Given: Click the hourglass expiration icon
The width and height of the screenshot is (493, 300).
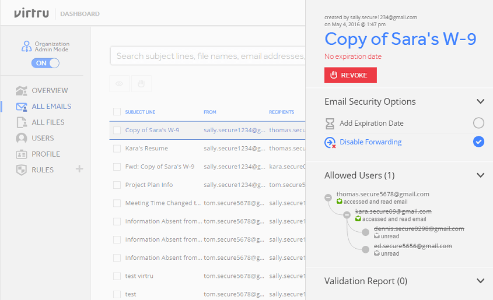Looking at the screenshot, I should tap(330, 123).
